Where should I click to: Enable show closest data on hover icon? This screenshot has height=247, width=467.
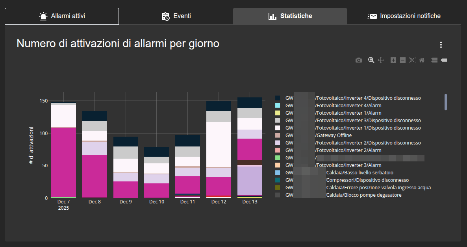click(444, 60)
